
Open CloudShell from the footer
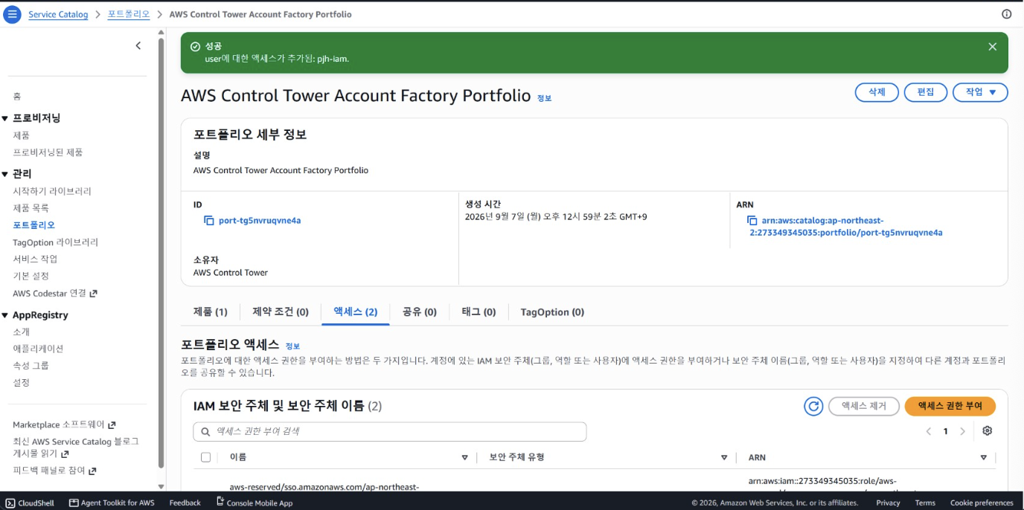click(x=30, y=503)
